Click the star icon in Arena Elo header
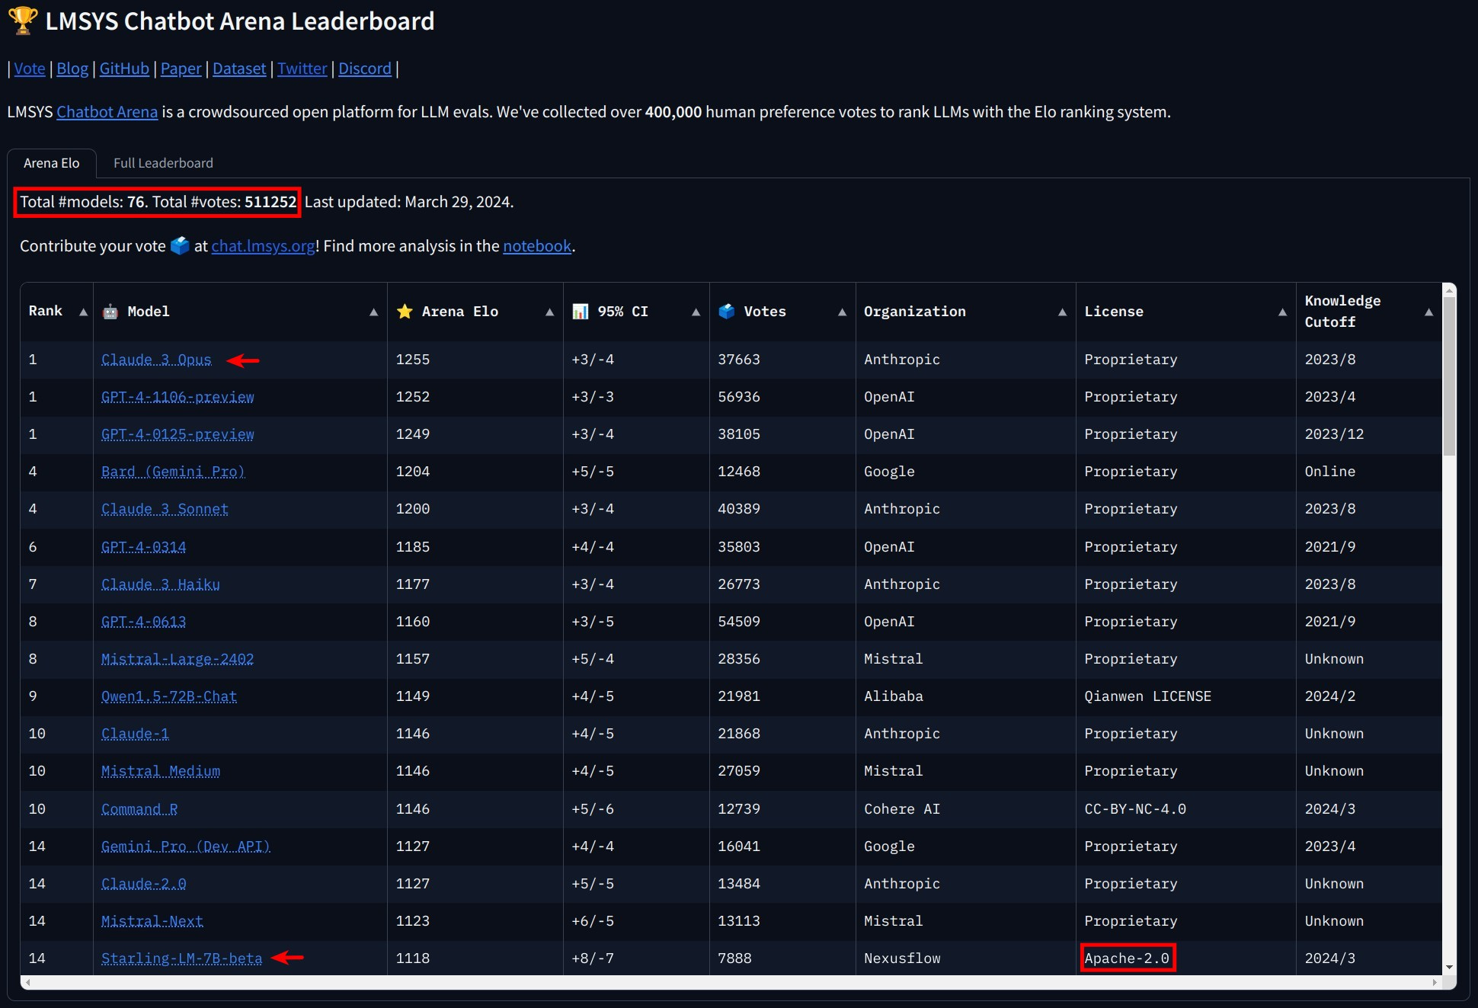 405,312
